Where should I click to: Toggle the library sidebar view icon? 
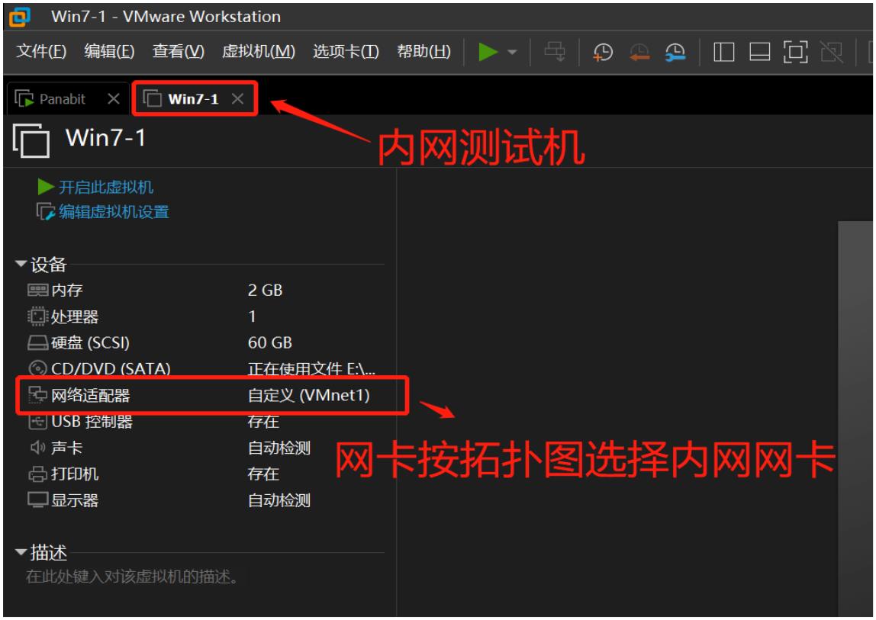coord(723,53)
